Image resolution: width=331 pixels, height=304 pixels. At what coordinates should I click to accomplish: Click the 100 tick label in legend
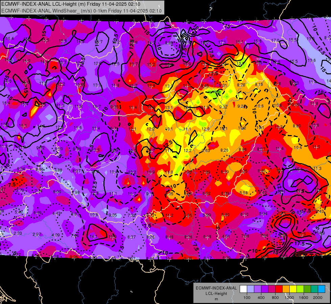(x=247, y=298)
